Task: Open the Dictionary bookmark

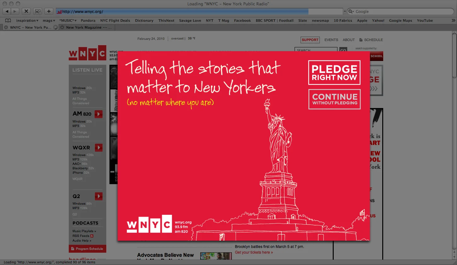Action: click(144, 21)
